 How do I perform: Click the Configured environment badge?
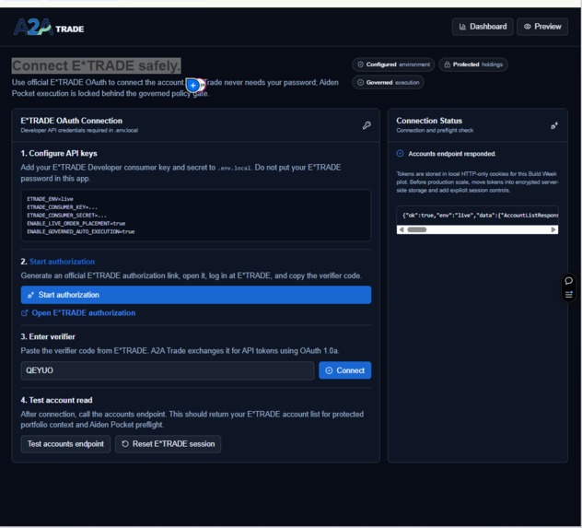point(393,65)
